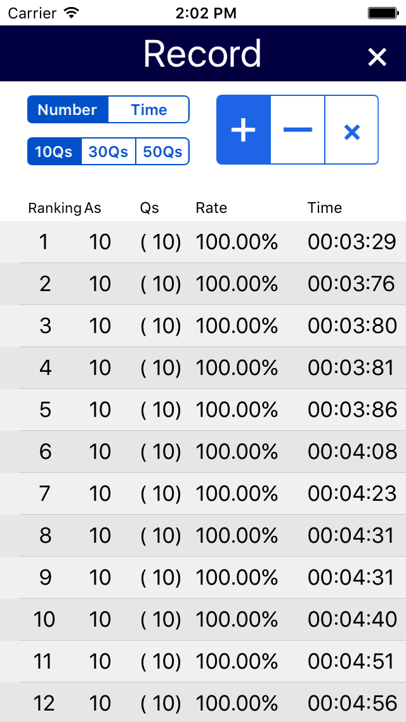Viewport: 406px width, 722px height.
Task: Select the plus (addition) operator
Action: point(243,130)
